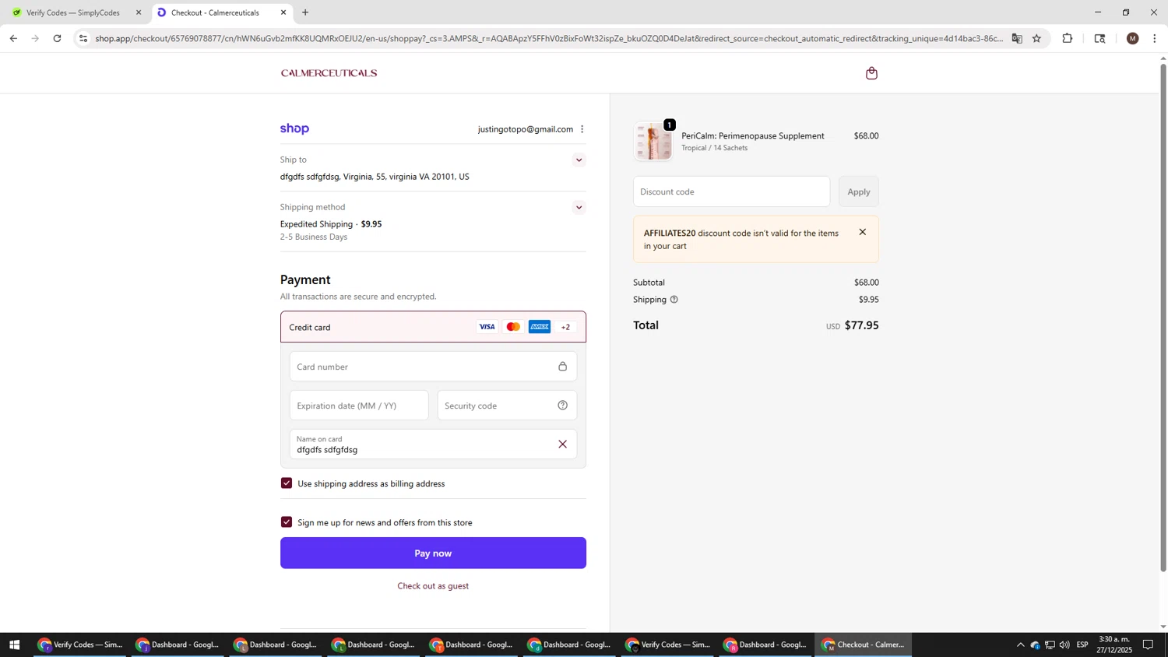Bookmark this page with star icon
The image size is (1168, 657).
(x=1036, y=38)
